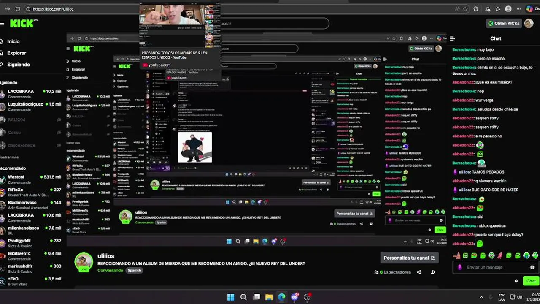Open recommended channel MrStivenTc

pos(32,256)
